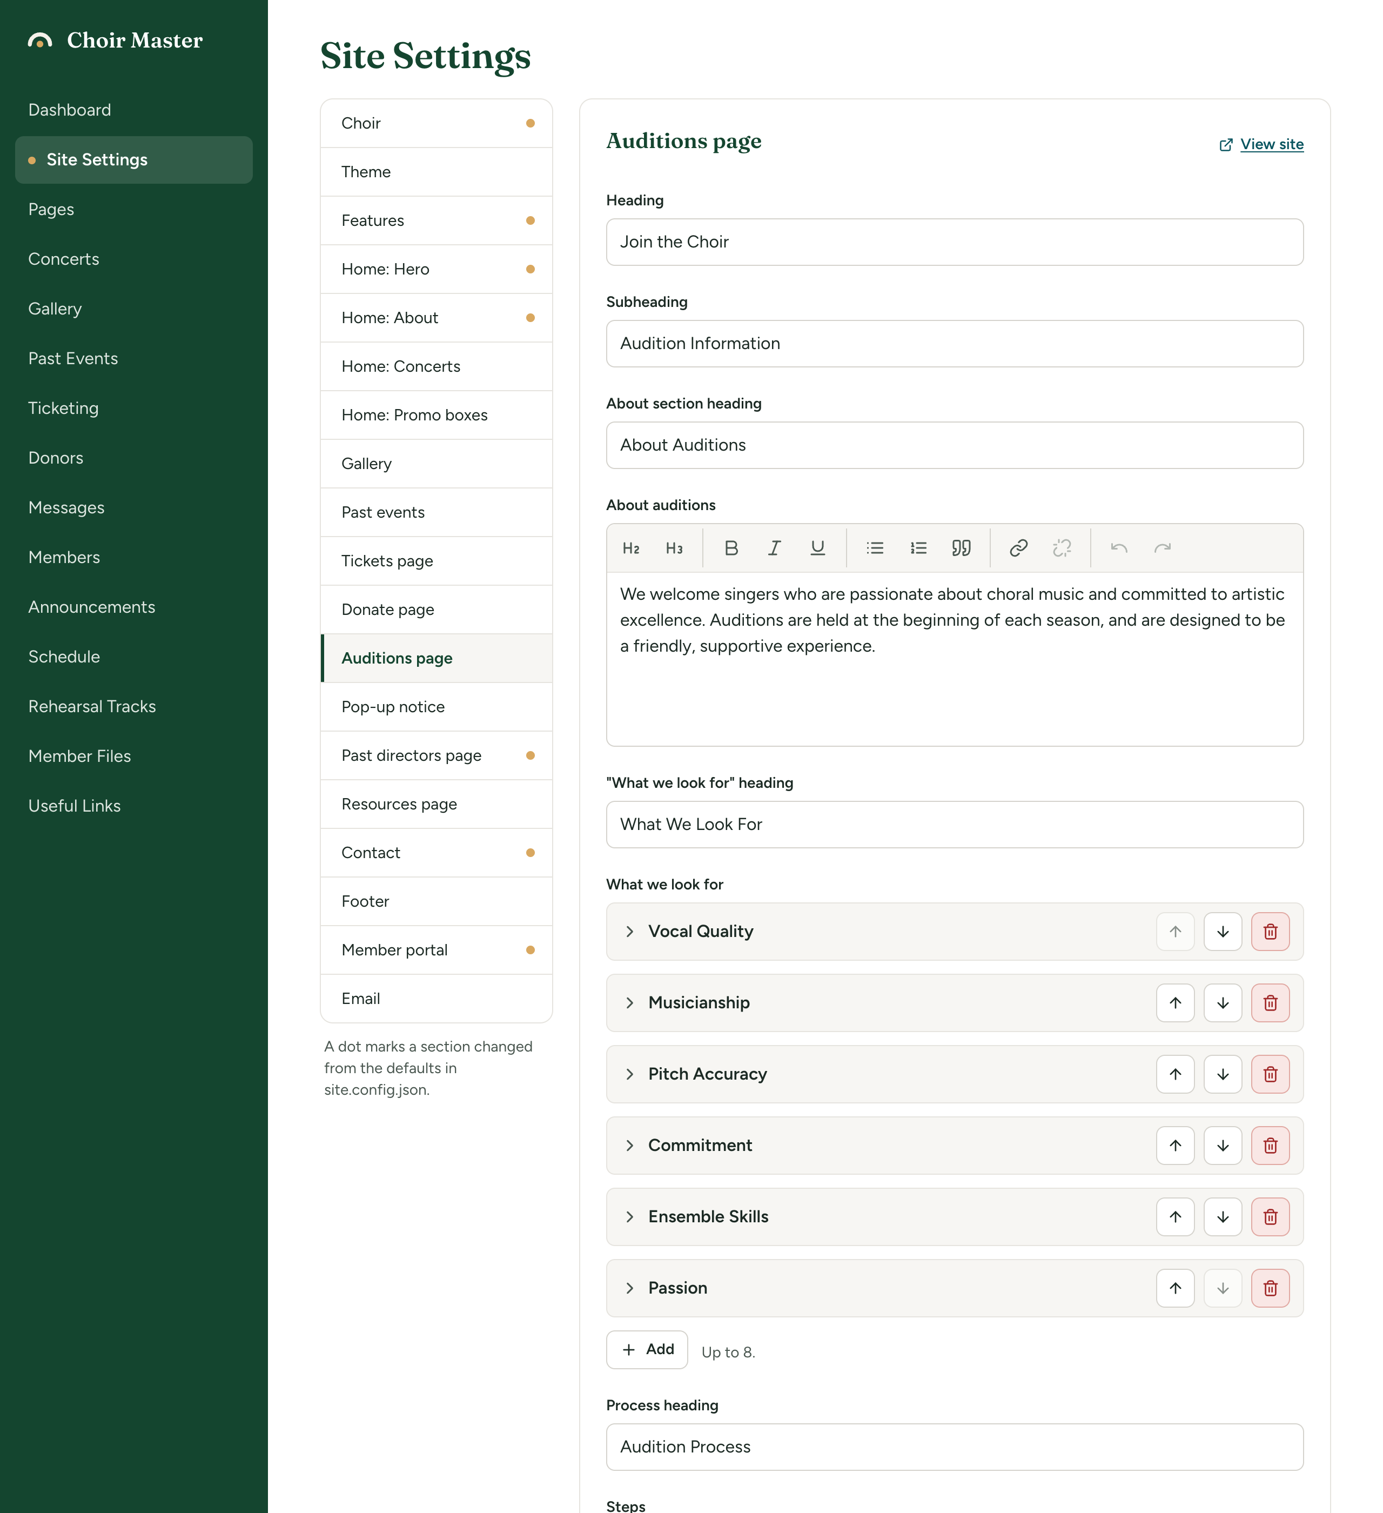Image resolution: width=1383 pixels, height=1513 pixels.
Task: Open the Theme settings section
Action: 437,172
